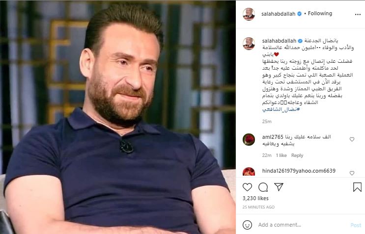Like aml2765's comment heart
Screen dimensions: 365x234
click(x=352, y=139)
